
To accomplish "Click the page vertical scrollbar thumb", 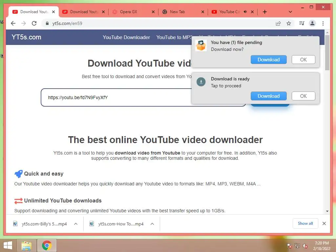I will point(327,53).
